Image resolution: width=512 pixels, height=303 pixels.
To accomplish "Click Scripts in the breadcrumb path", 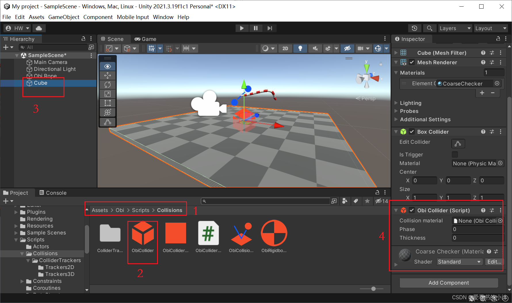I will click(141, 210).
